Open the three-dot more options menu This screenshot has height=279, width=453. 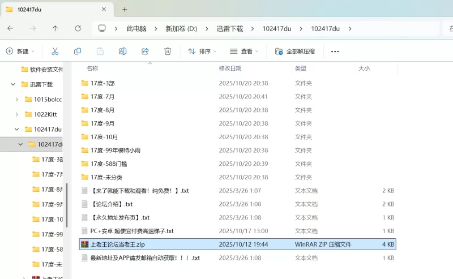335,51
